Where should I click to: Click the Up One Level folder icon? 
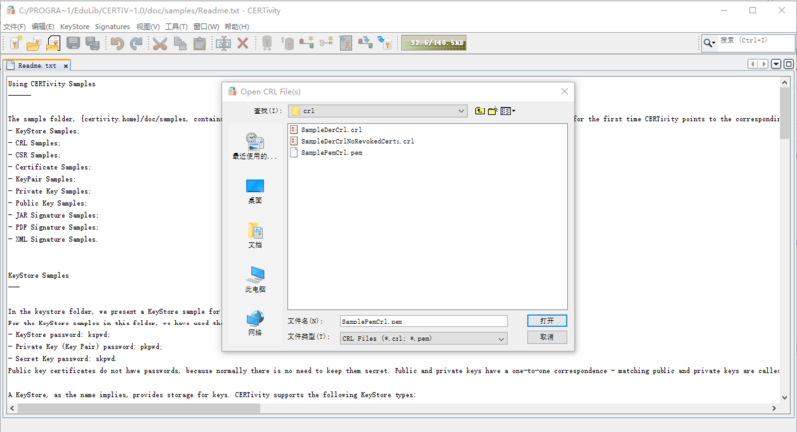click(480, 110)
